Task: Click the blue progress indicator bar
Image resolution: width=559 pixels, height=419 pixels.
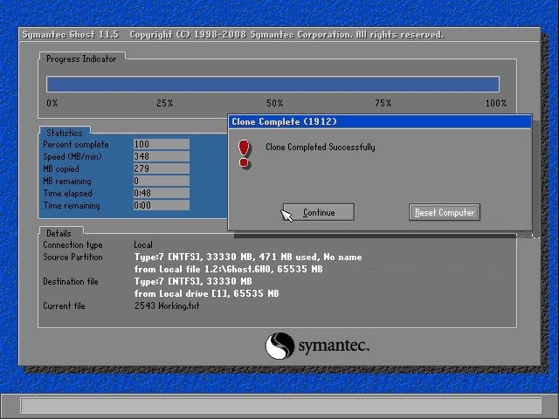Action: [x=273, y=84]
